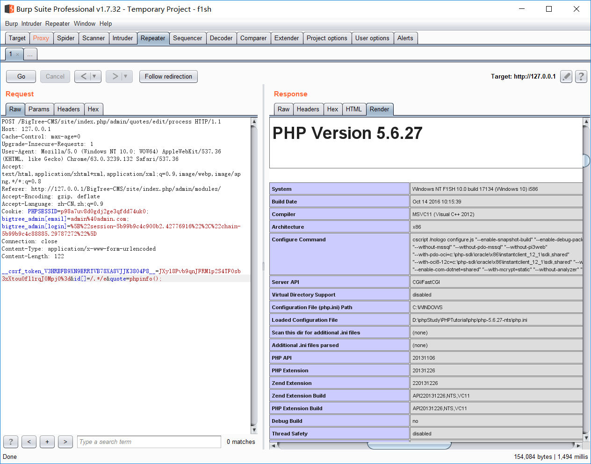Open the Project options tab
This screenshot has height=464, width=591.
tap(327, 38)
